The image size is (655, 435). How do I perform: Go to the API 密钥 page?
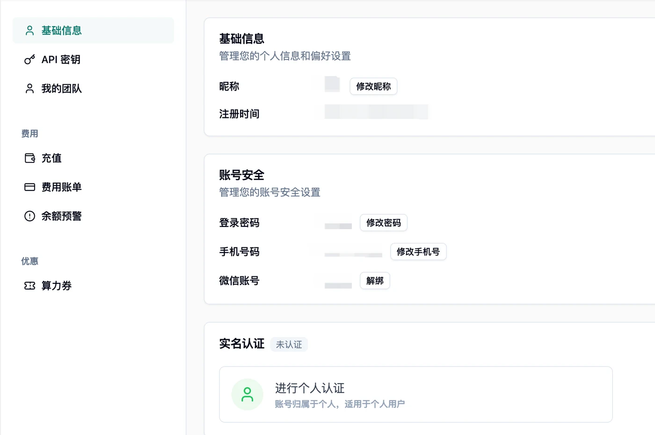(93, 59)
